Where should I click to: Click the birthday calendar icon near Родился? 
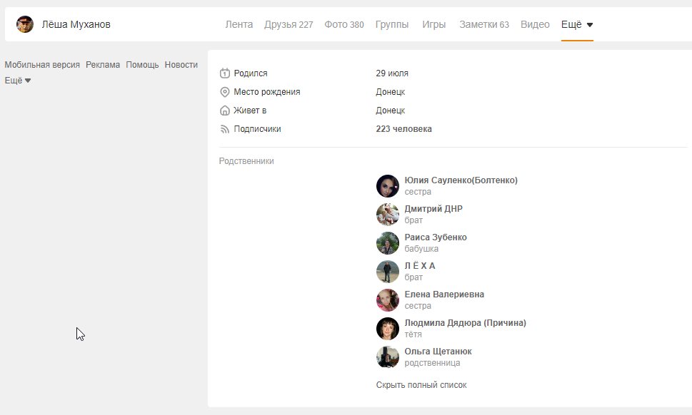(225, 73)
